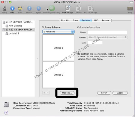Click the 'Not Supported' S.M.A.R.T. status value

click(91, 108)
